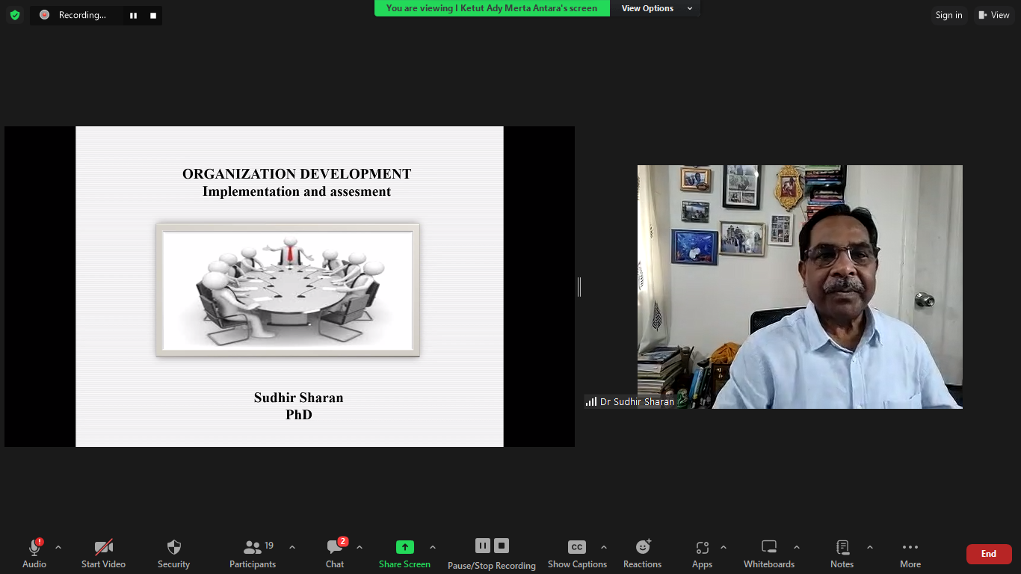Screen dimensions: 1021x574
Task: Open the Participants panel
Action: click(253, 554)
